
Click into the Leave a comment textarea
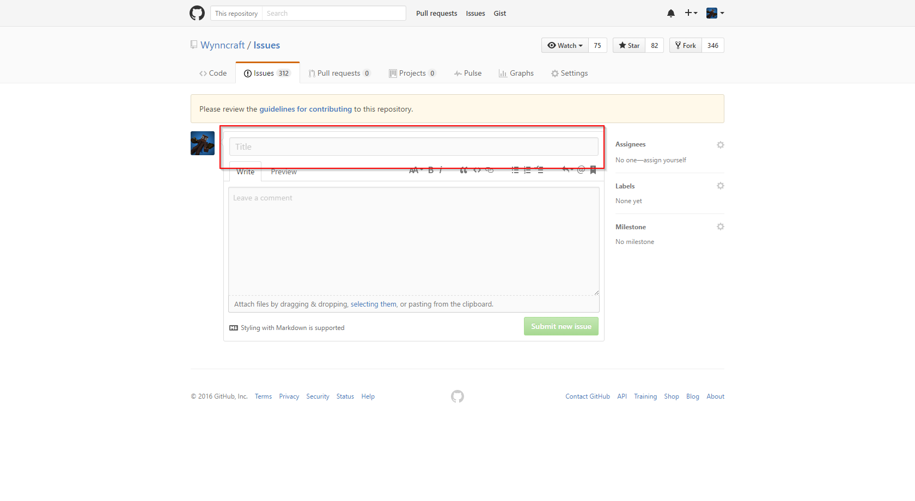[x=414, y=241]
